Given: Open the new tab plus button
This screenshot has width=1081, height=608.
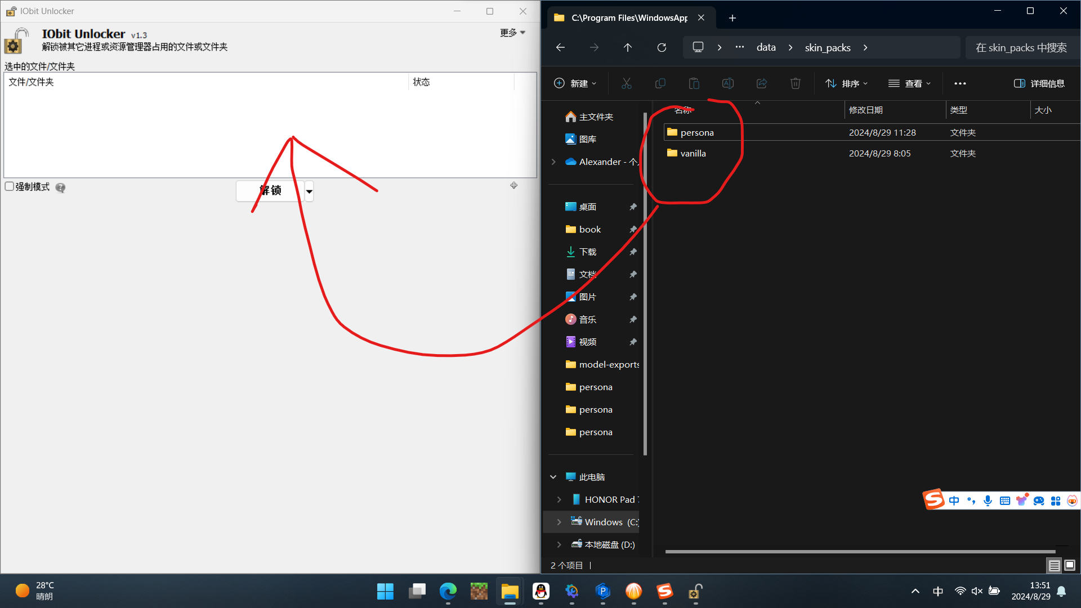Looking at the screenshot, I should (x=732, y=18).
